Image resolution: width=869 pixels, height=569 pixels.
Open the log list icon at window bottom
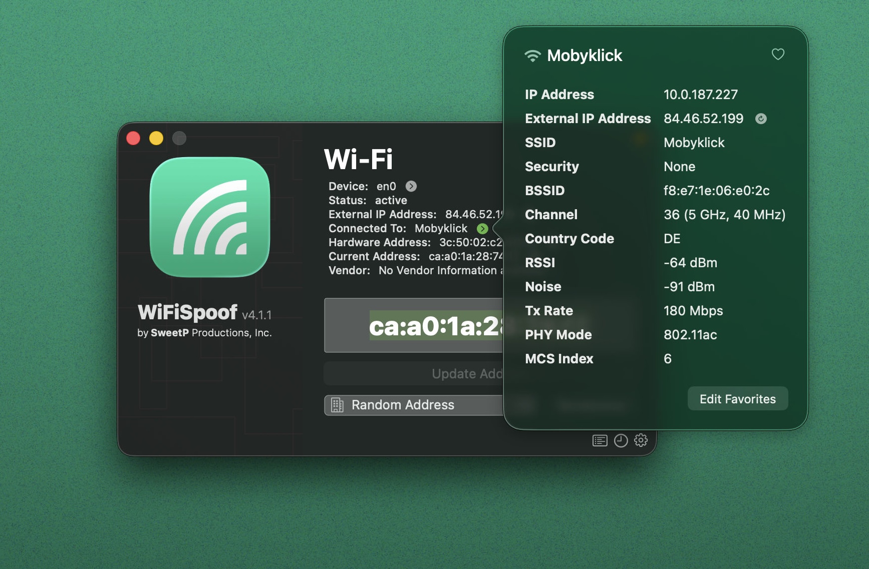pyautogui.click(x=600, y=440)
